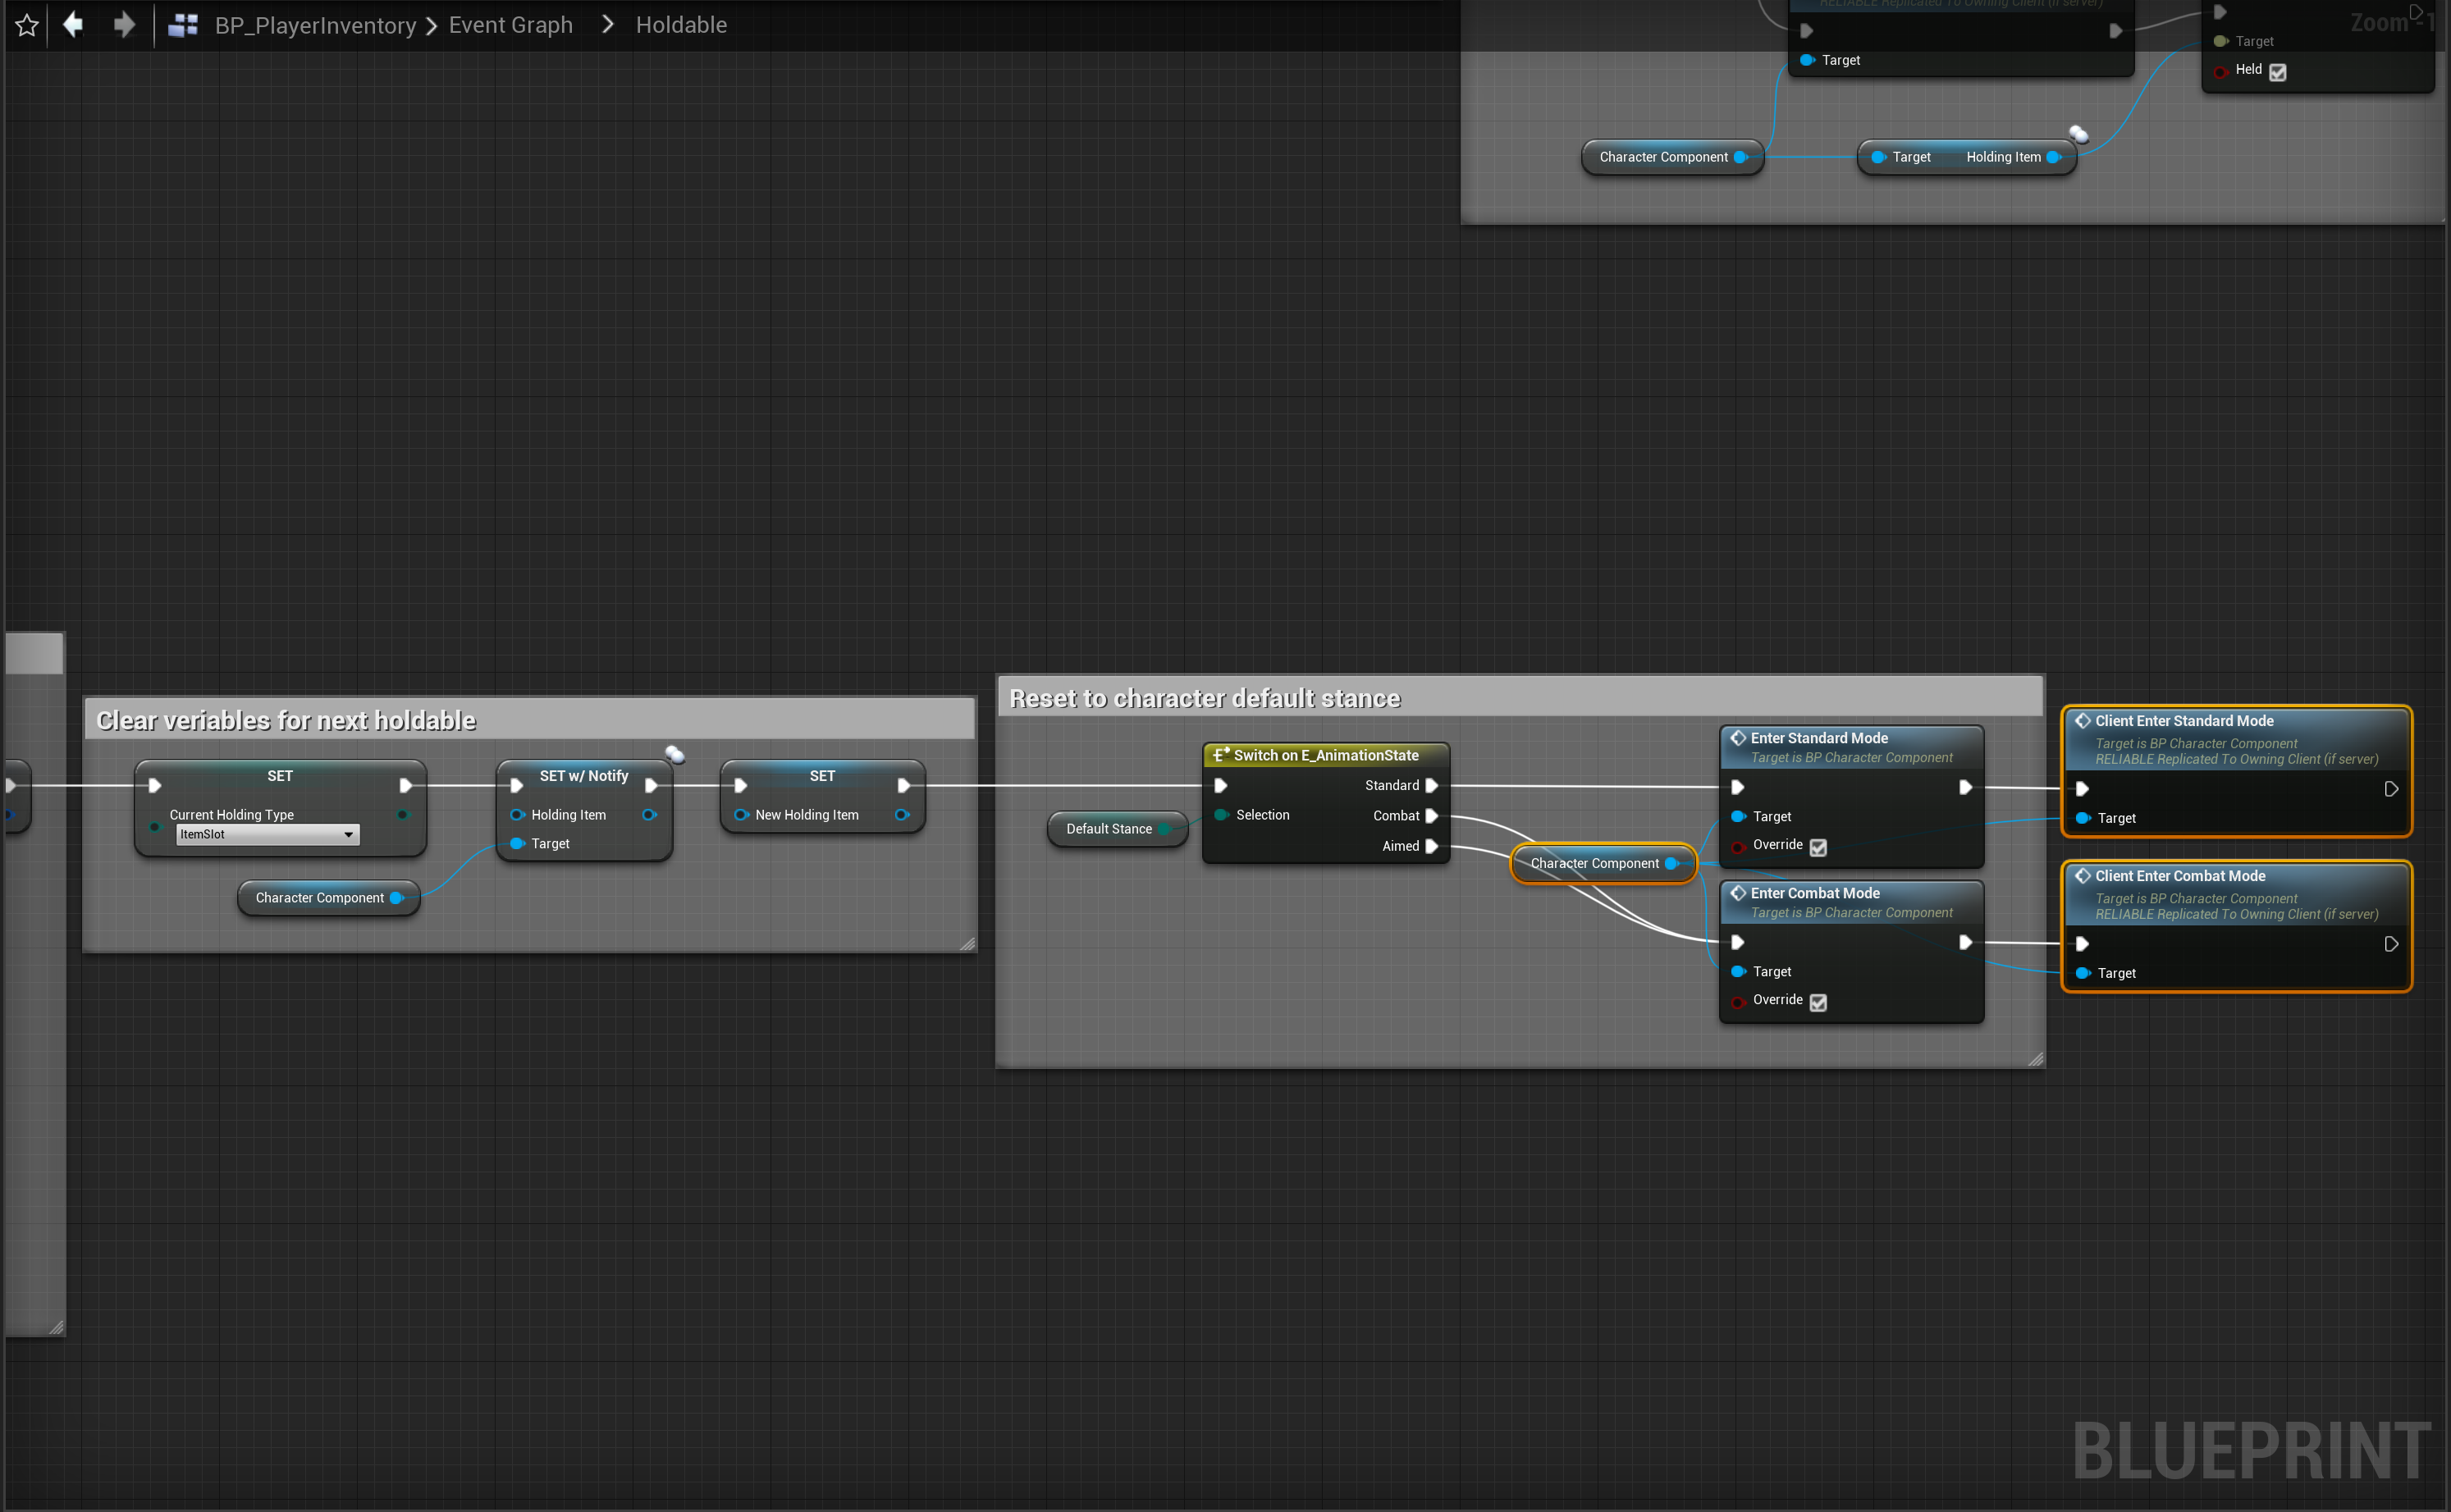This screenshot has width=2451, height=1512.
Task: Click the blueprint graph icon in breadcrumb
Action: [x=182, y=25]
